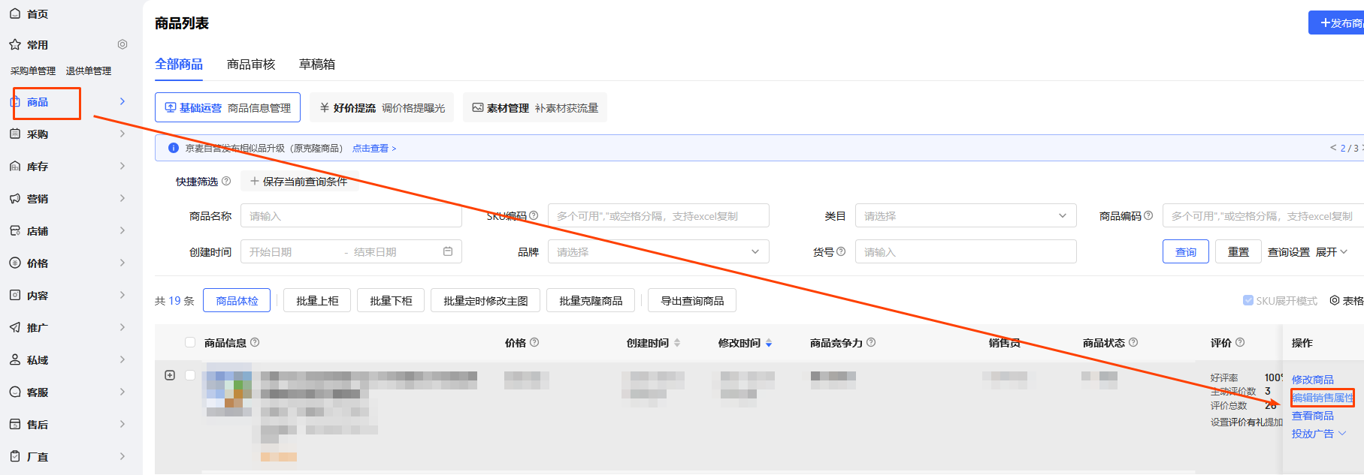
Task: Sort the list by 修改时间 arrow icon
Action: pos(769,343)
